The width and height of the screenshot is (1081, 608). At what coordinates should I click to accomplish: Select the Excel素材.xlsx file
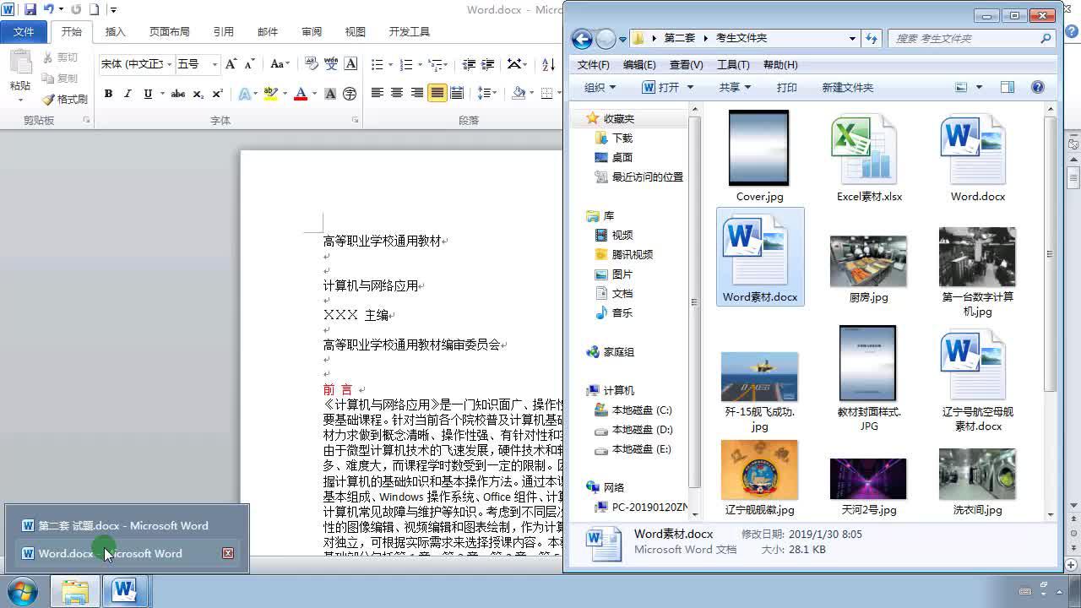pyautogui.click(x=869, y=159)
